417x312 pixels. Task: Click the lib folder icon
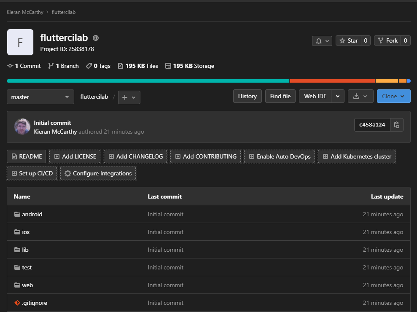17,250
